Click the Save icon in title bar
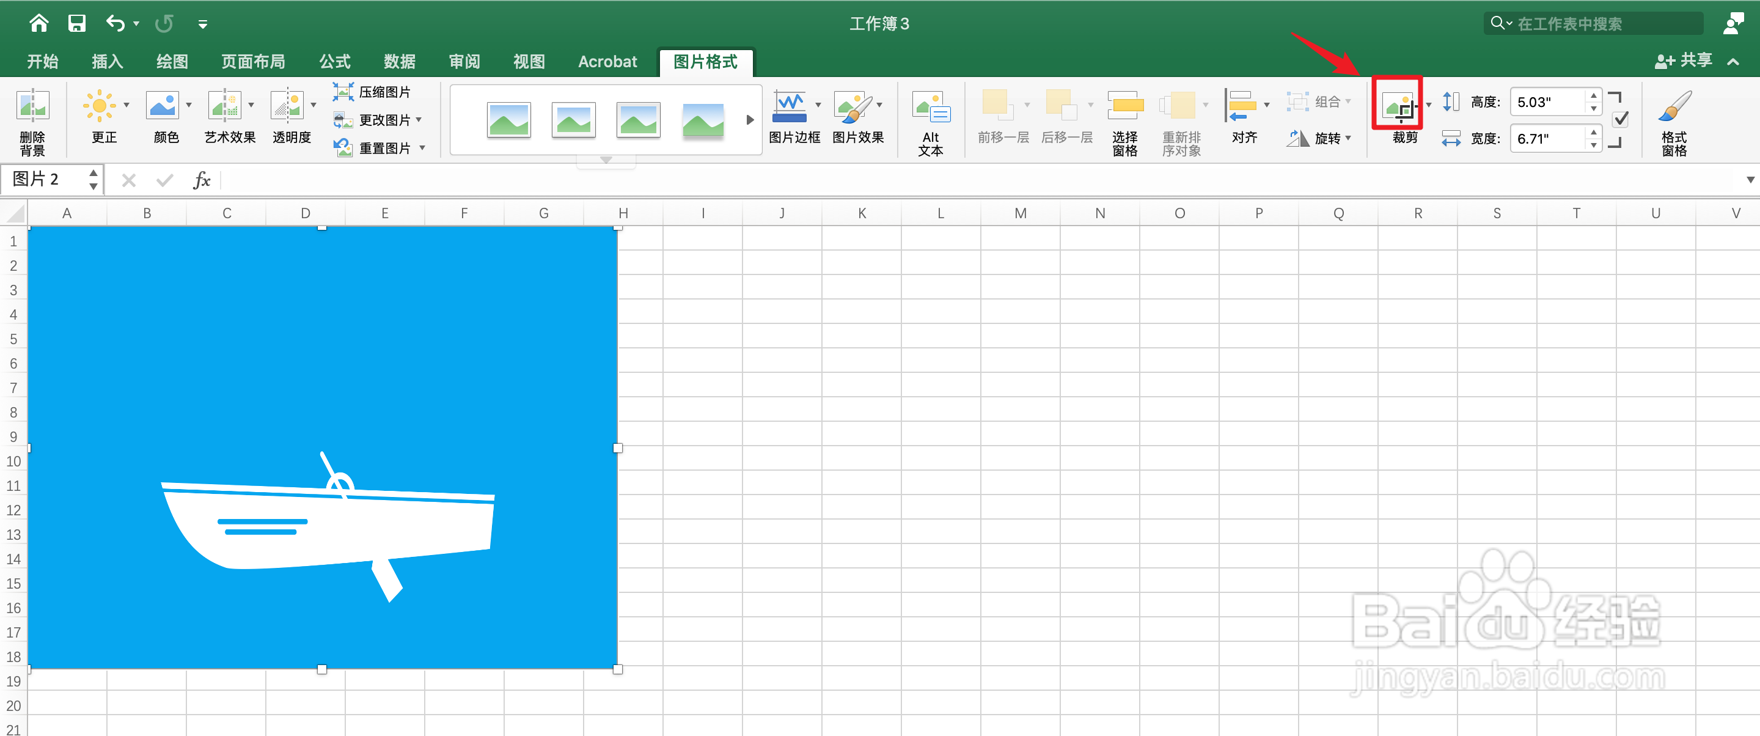 tap(76, 24)
